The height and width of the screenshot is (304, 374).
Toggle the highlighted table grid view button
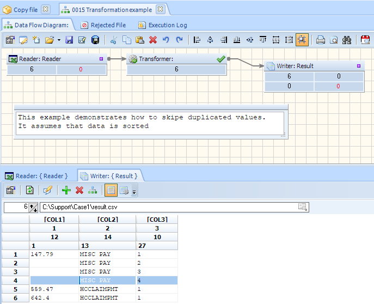[111, 190]
